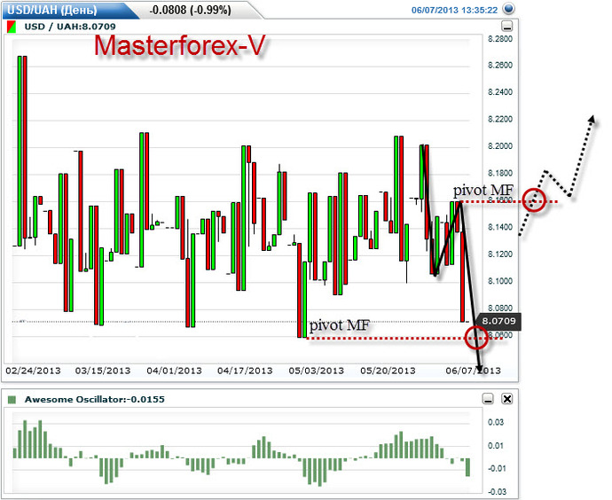The height and width of the screenshot is (500, 612).
Task: Click the Awesome Oscillator:-0.0155 label
Action: (x=94, y=399)
